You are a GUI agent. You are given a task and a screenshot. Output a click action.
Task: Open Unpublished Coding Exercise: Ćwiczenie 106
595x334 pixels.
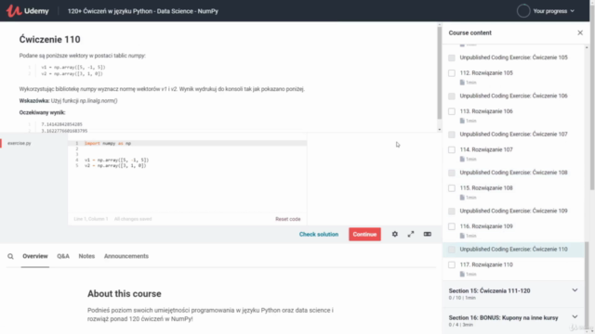(x=513, y=96)
